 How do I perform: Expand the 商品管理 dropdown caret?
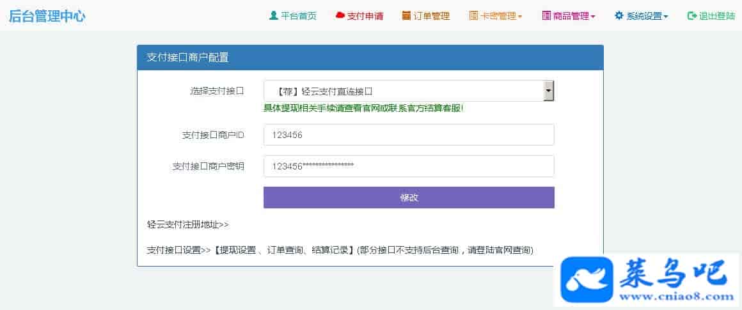(593, 17)
